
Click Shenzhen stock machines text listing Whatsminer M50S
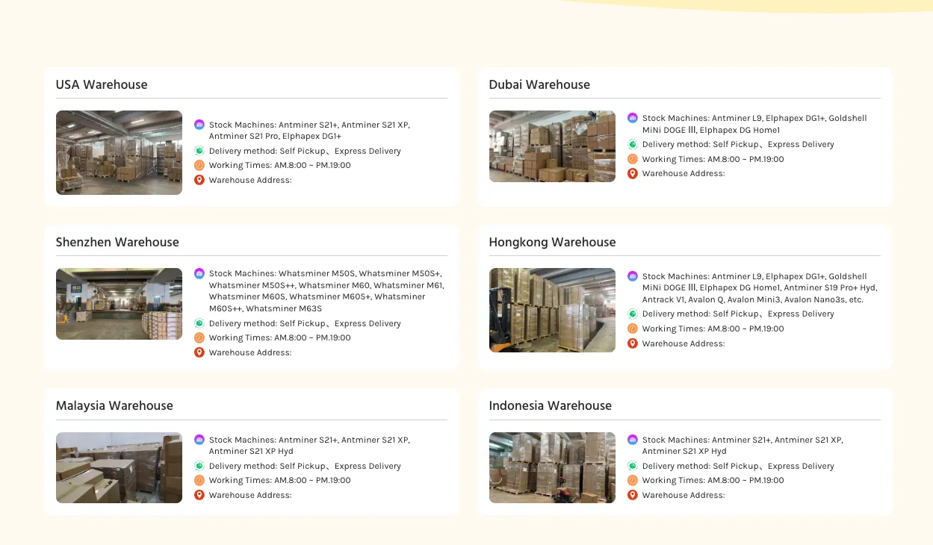(x=326, y=291)
